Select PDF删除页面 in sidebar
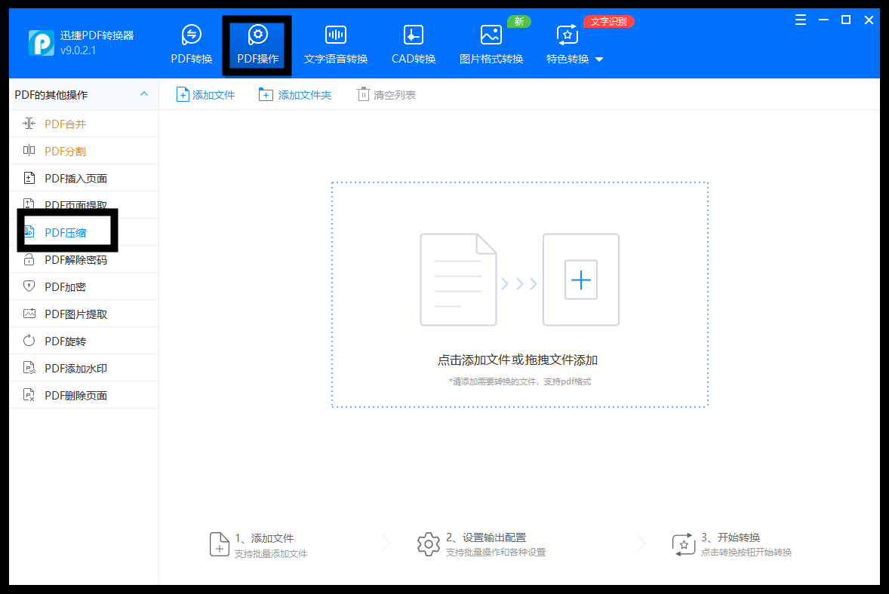The image size is (889, 594). coord(84,395)
